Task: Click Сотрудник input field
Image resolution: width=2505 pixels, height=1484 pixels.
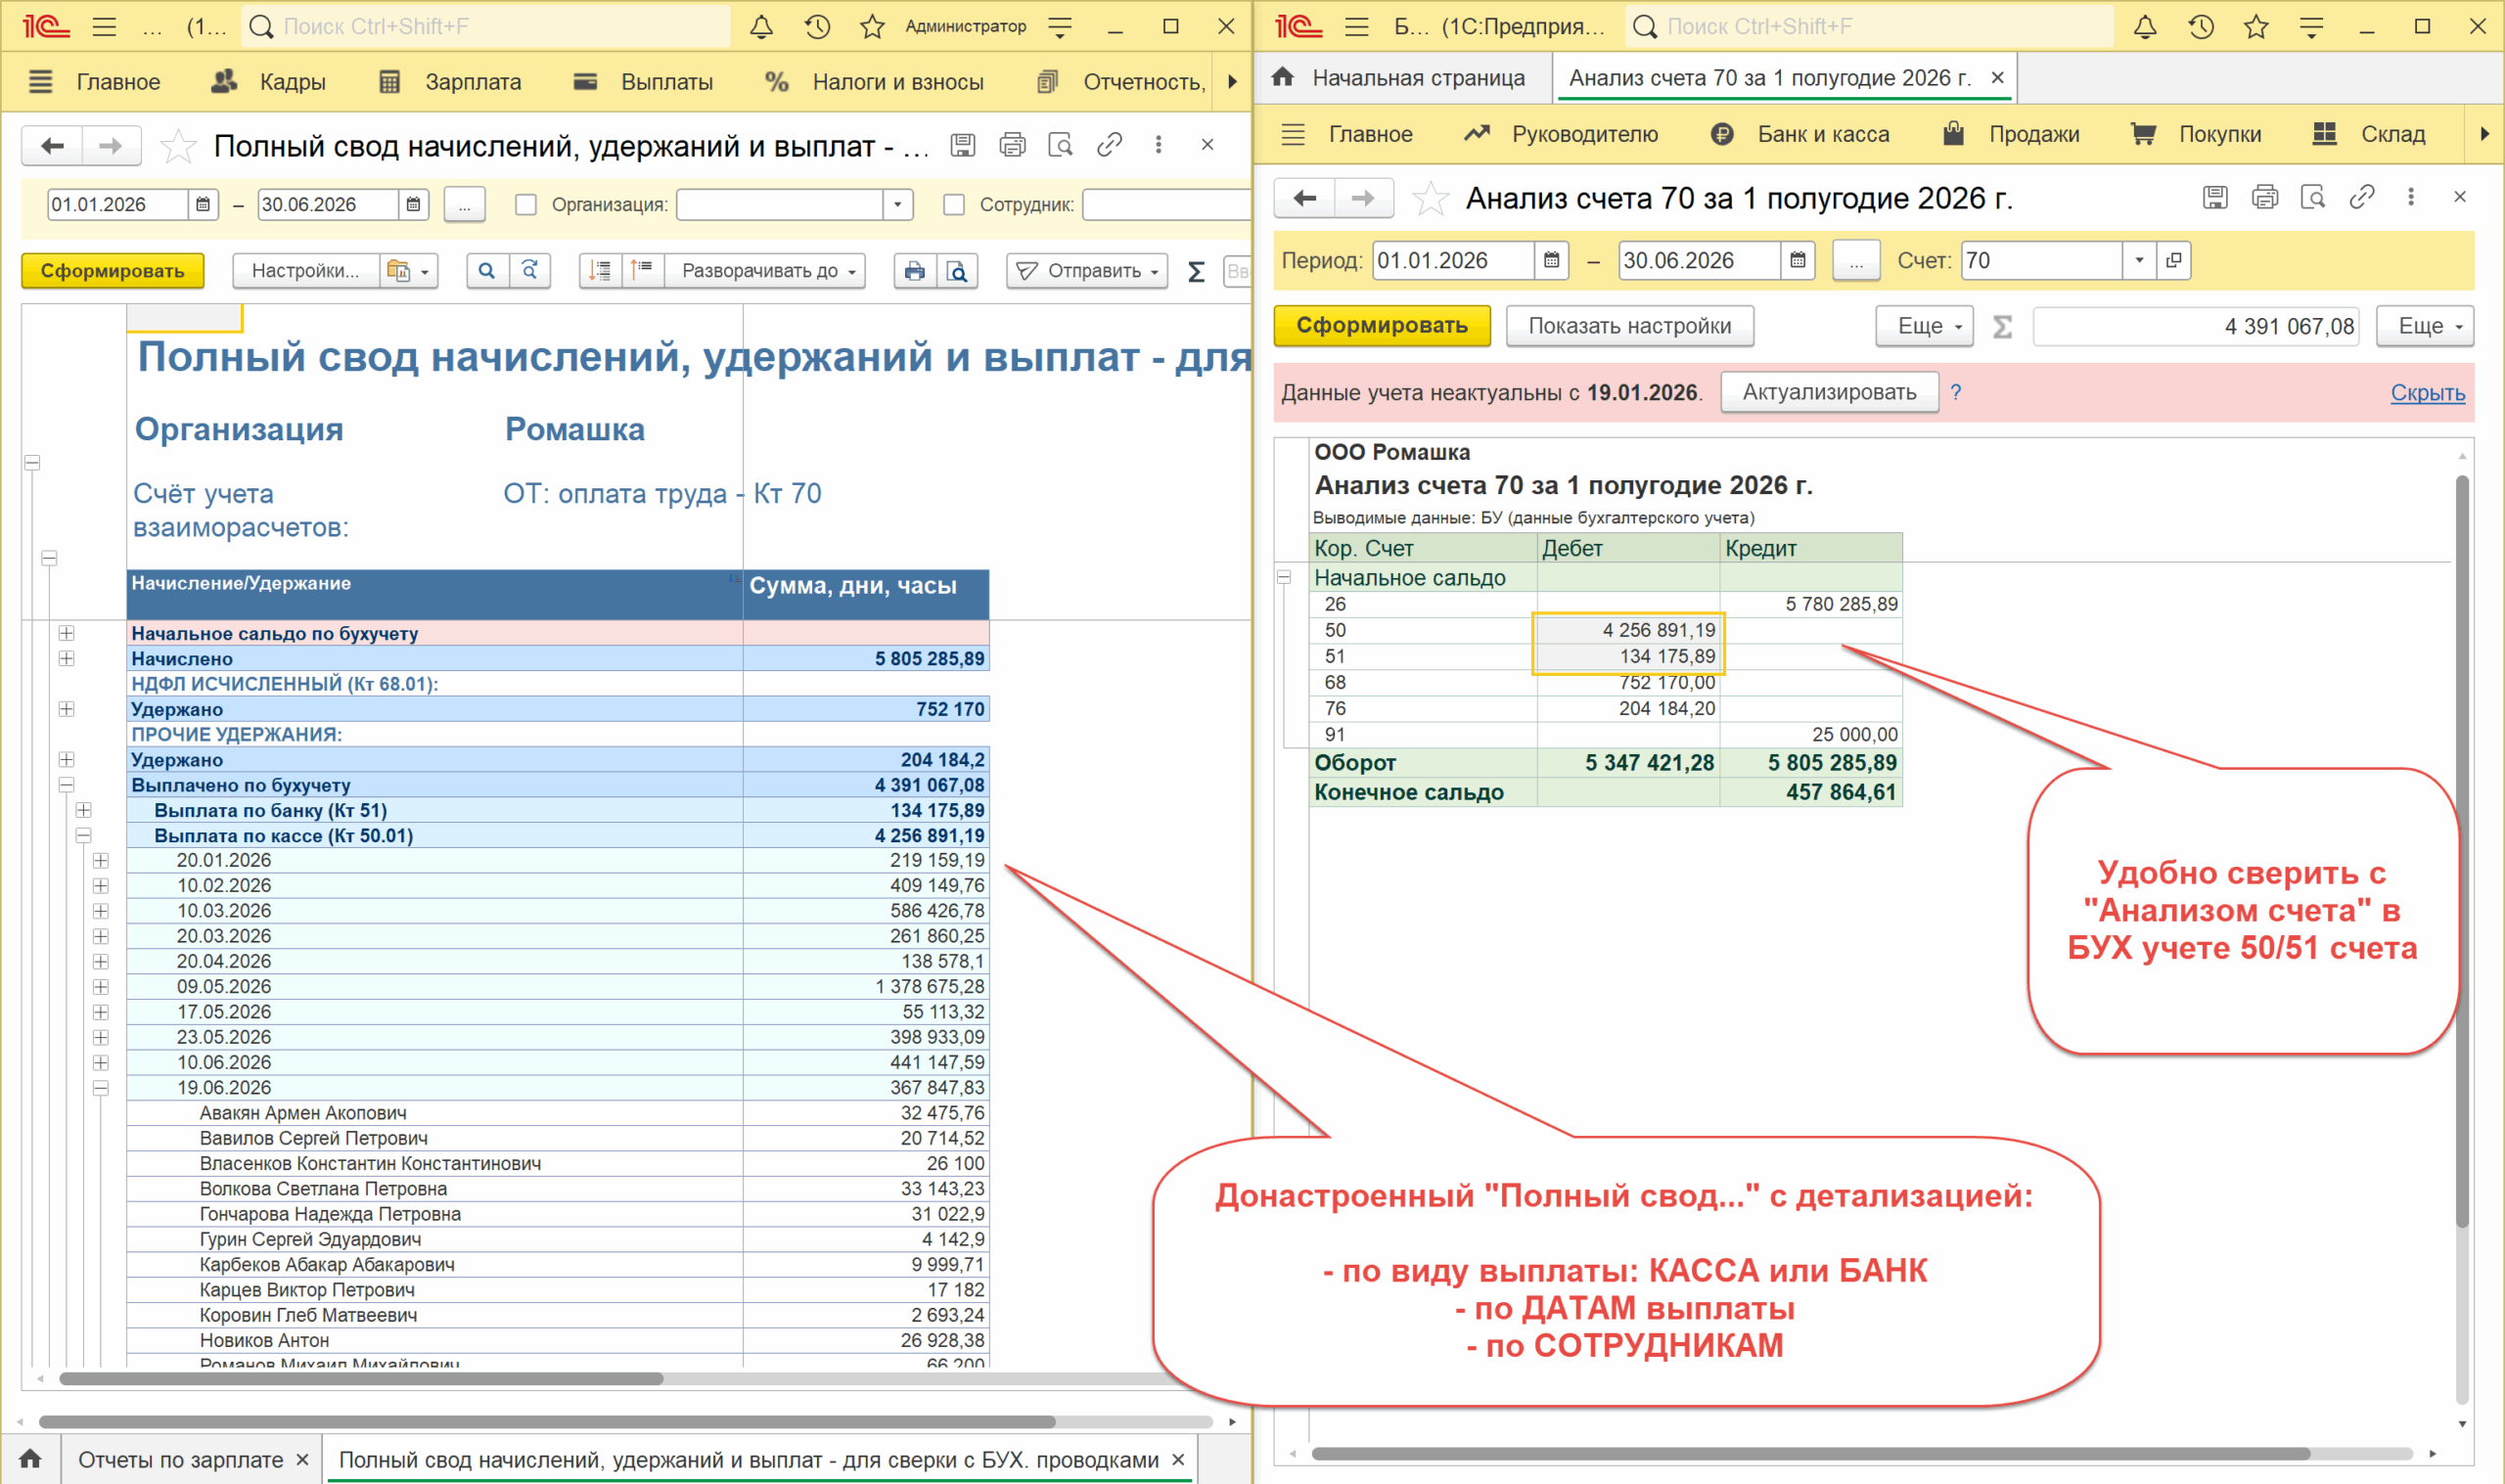Action: click(1166, 205)
